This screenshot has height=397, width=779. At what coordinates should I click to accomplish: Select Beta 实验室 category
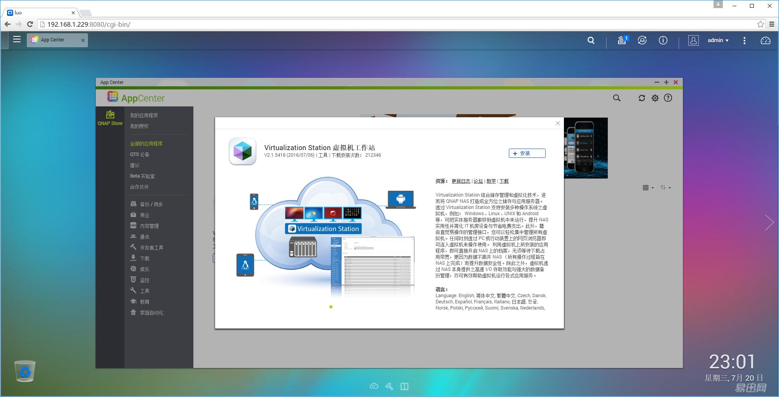pyautogui.click(x=142, y=176)
